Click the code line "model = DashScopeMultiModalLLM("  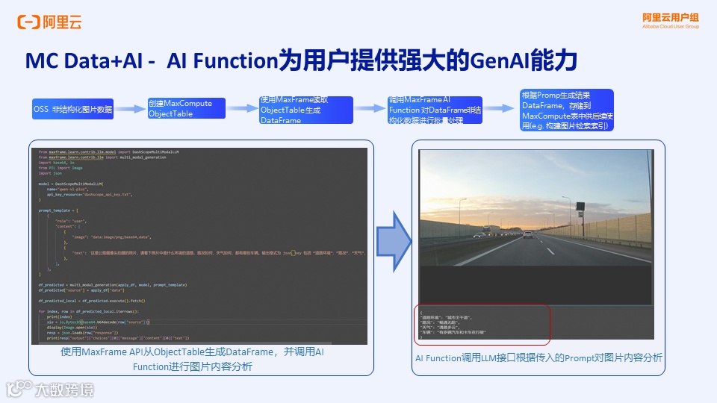tap(71, 184)
